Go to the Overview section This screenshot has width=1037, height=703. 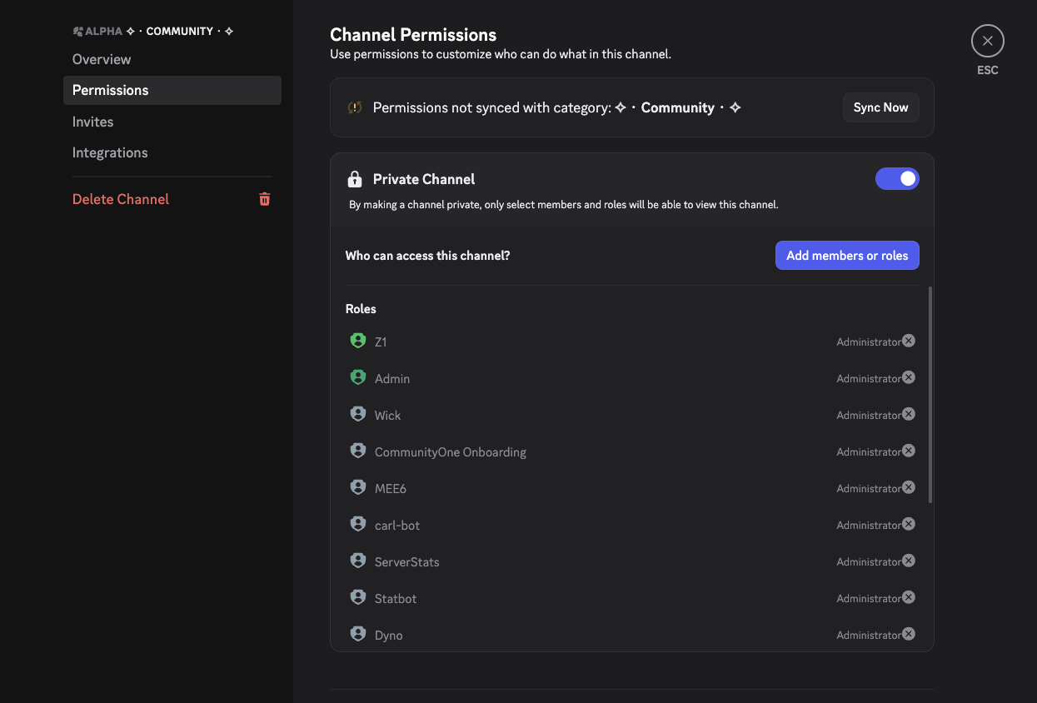[x=102, y=59]
